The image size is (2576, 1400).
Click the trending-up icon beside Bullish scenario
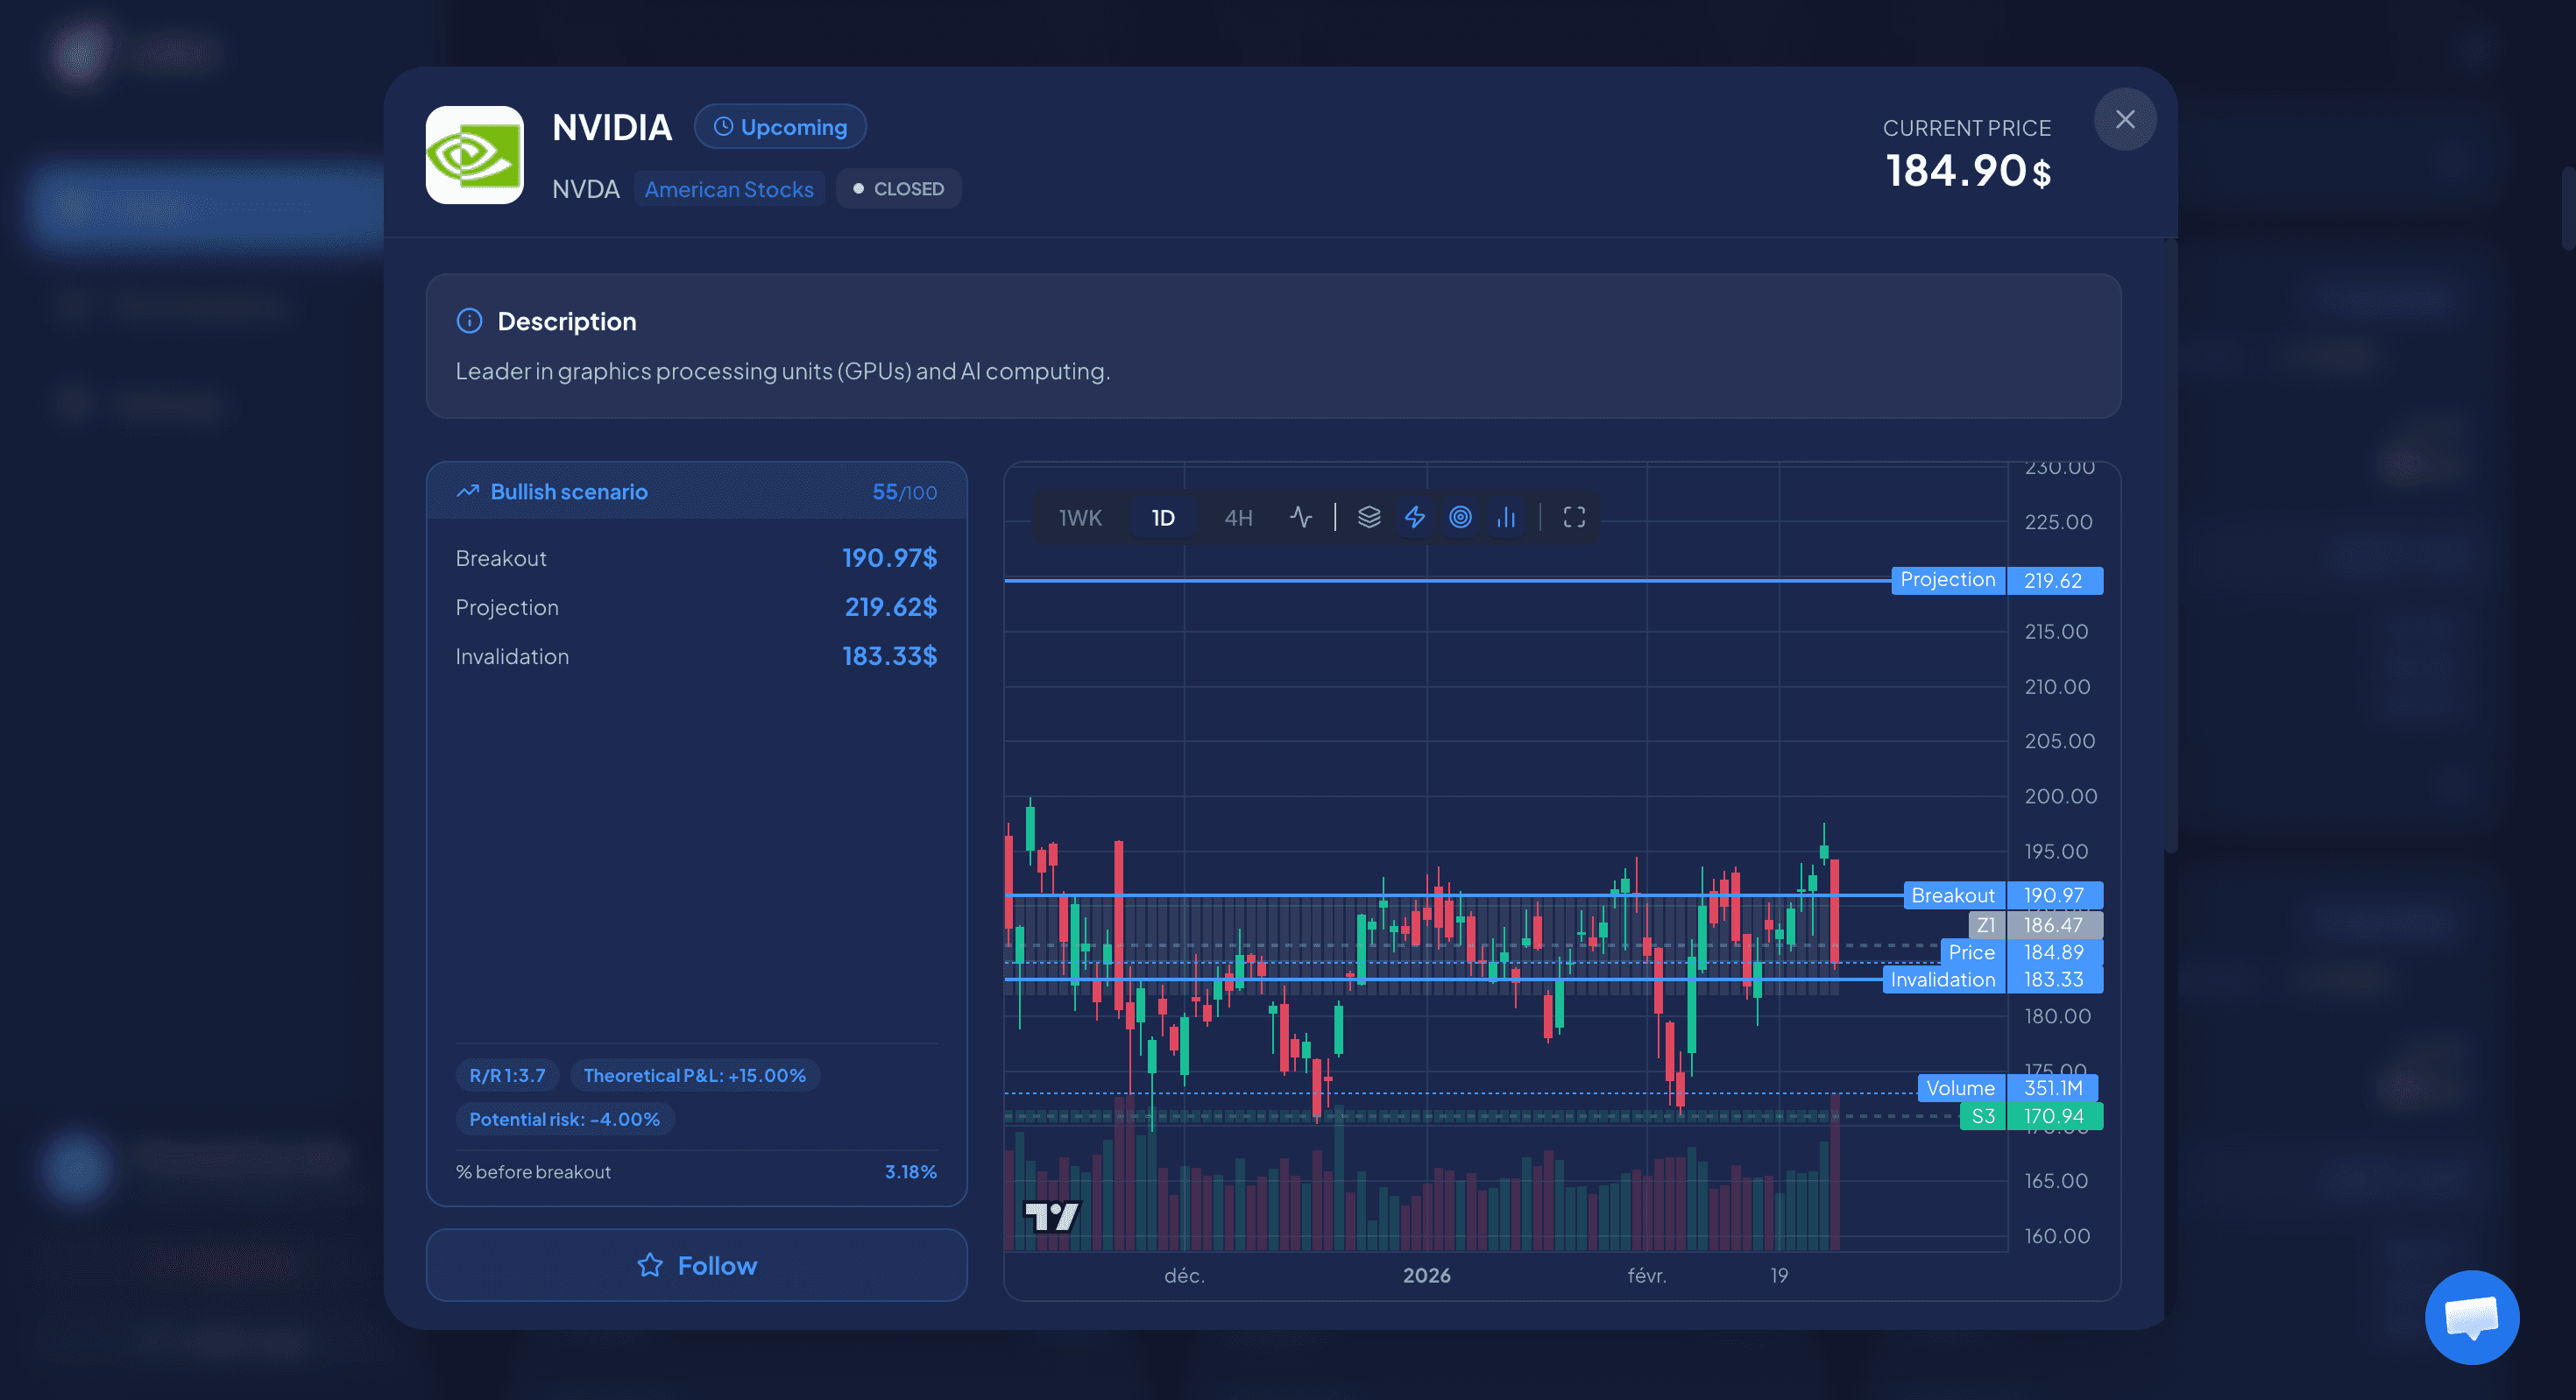(467, 490)
